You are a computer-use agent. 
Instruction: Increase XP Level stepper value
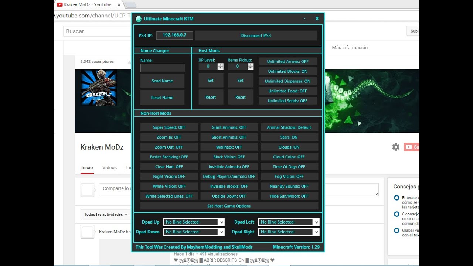tap(221, 65)
